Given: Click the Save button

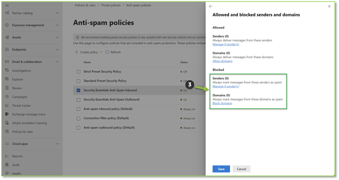Looking at the screenshot, I should (x=221, y=169).
